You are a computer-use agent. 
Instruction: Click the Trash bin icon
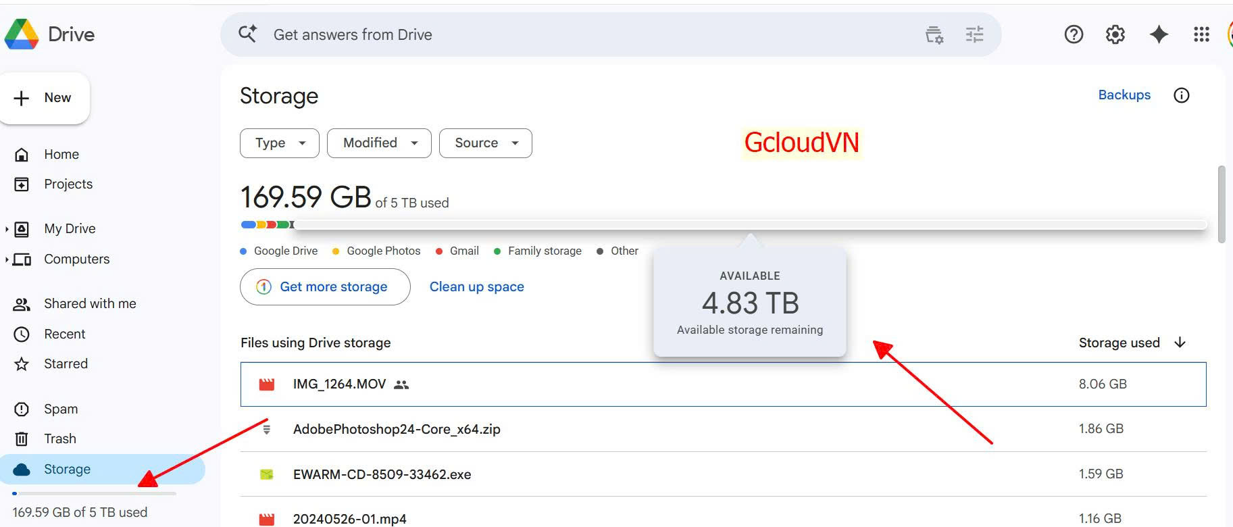click(x=22, y=439)
